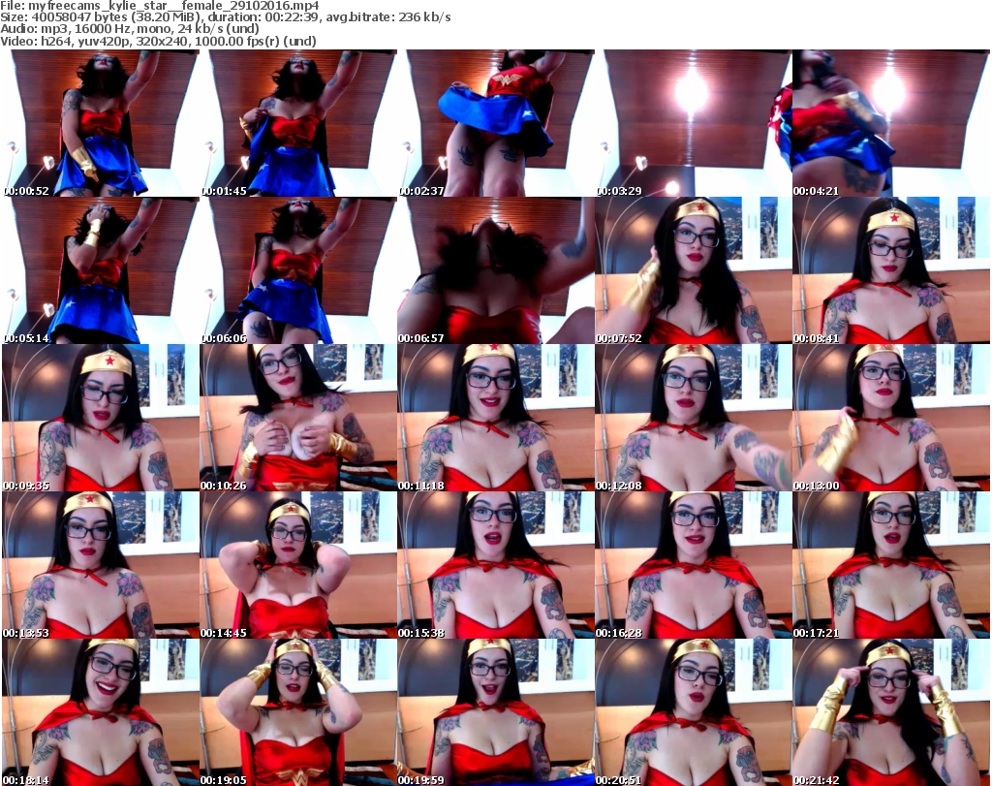
Task: Click the 00:07:52 preview frame
Action: [694, 270]
